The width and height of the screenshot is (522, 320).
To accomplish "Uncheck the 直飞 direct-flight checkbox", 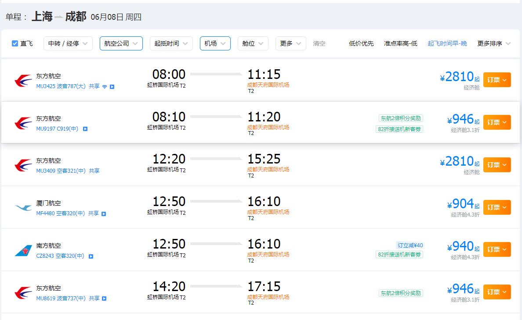I will point(14,43).
